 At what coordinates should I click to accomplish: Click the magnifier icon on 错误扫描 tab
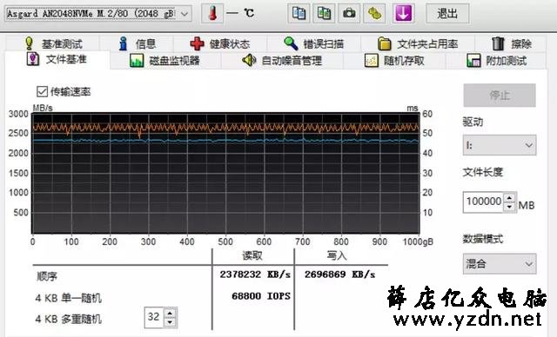click(x=291, y=43)
